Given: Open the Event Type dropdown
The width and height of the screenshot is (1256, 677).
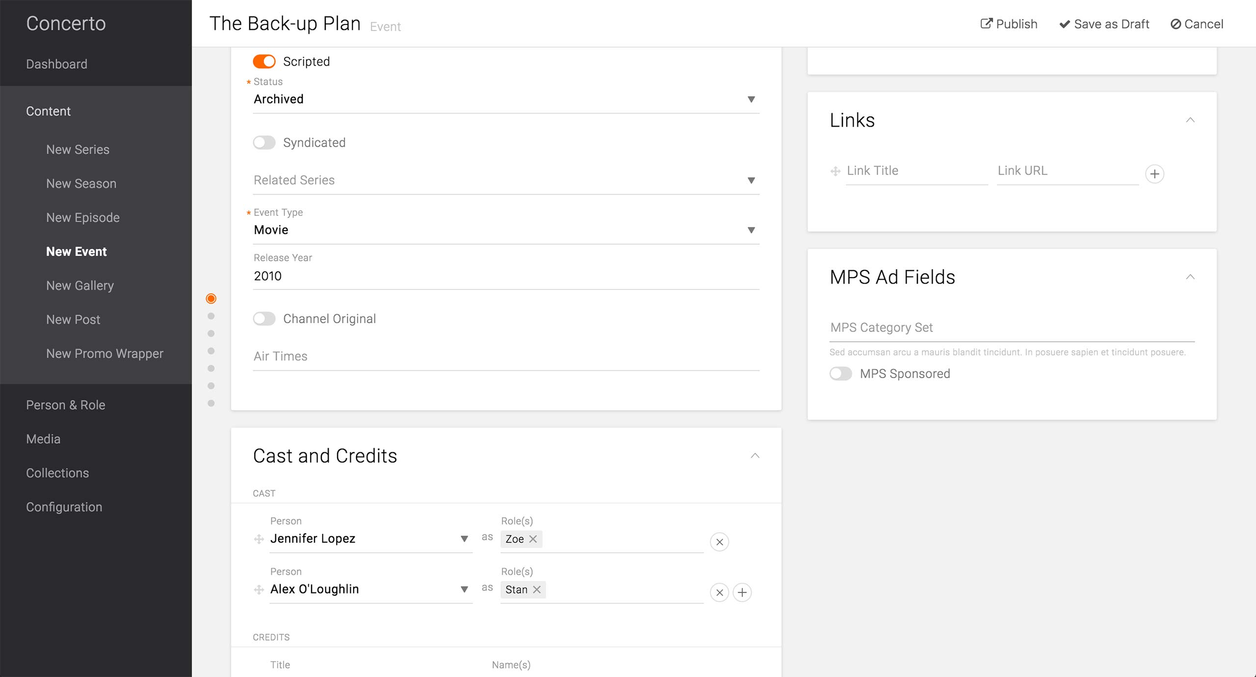Looking at the screenshot, I should (x=505, y=230).
